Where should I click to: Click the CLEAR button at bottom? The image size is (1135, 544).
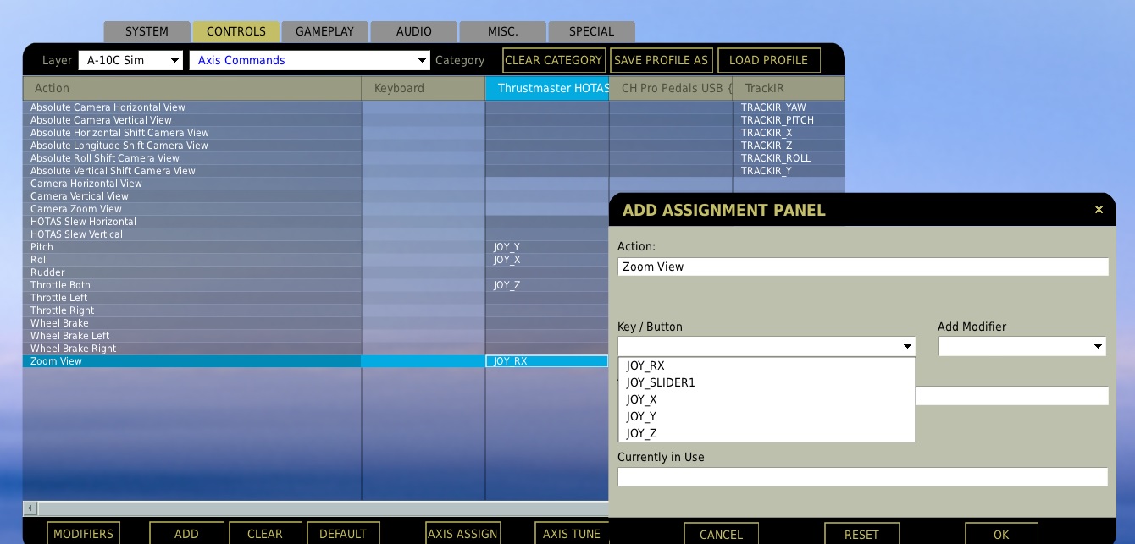(265, 534)
